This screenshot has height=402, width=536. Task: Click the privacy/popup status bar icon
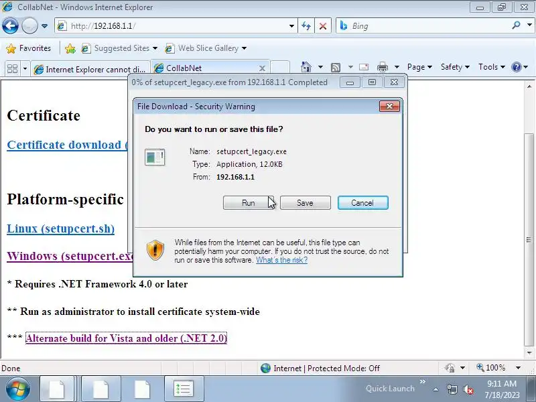(x=450, y=368)
